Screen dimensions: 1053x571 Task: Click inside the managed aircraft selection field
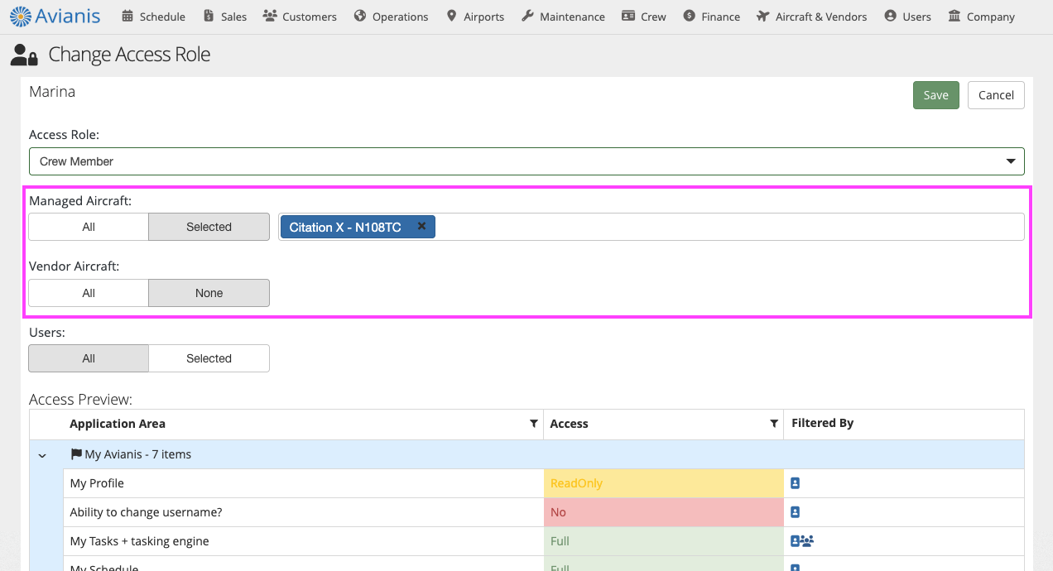[728, 227]
